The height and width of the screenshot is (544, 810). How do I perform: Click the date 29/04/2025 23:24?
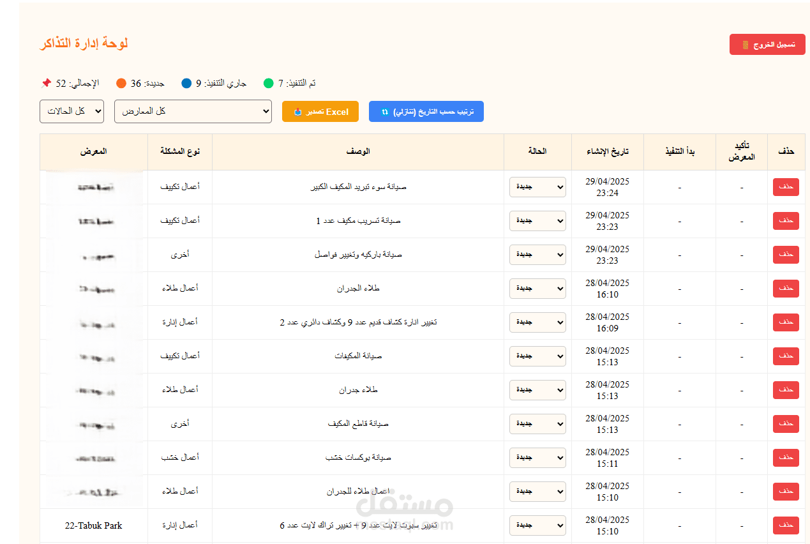[x=608, y=187]
